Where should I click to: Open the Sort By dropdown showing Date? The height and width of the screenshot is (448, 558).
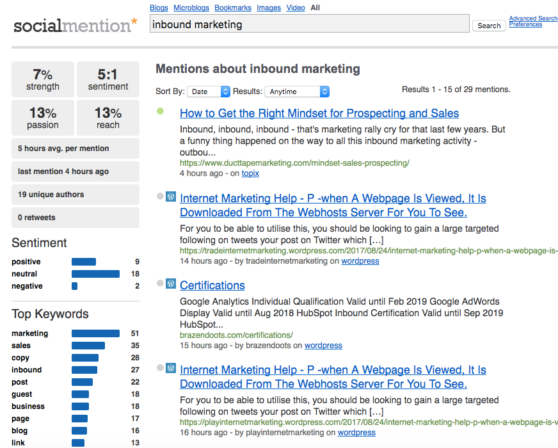pyautogui.click(x=208, y=91)
